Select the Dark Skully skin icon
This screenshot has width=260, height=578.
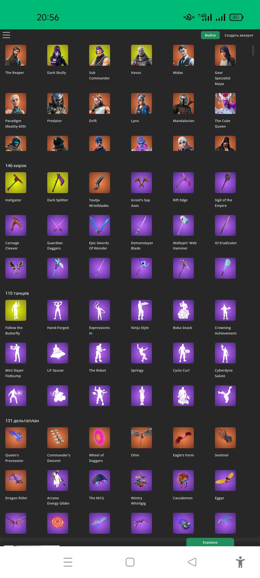pyautogui.click(x=58, y=55)
